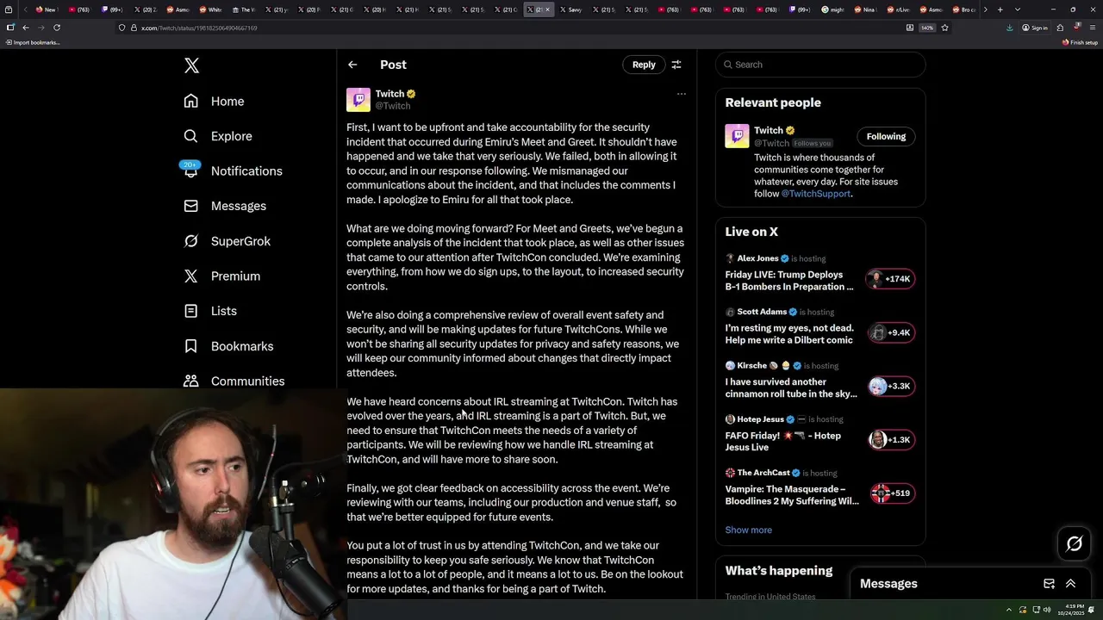
Task: Click the site shield tracking icon
Action: [x=122, y=28]
